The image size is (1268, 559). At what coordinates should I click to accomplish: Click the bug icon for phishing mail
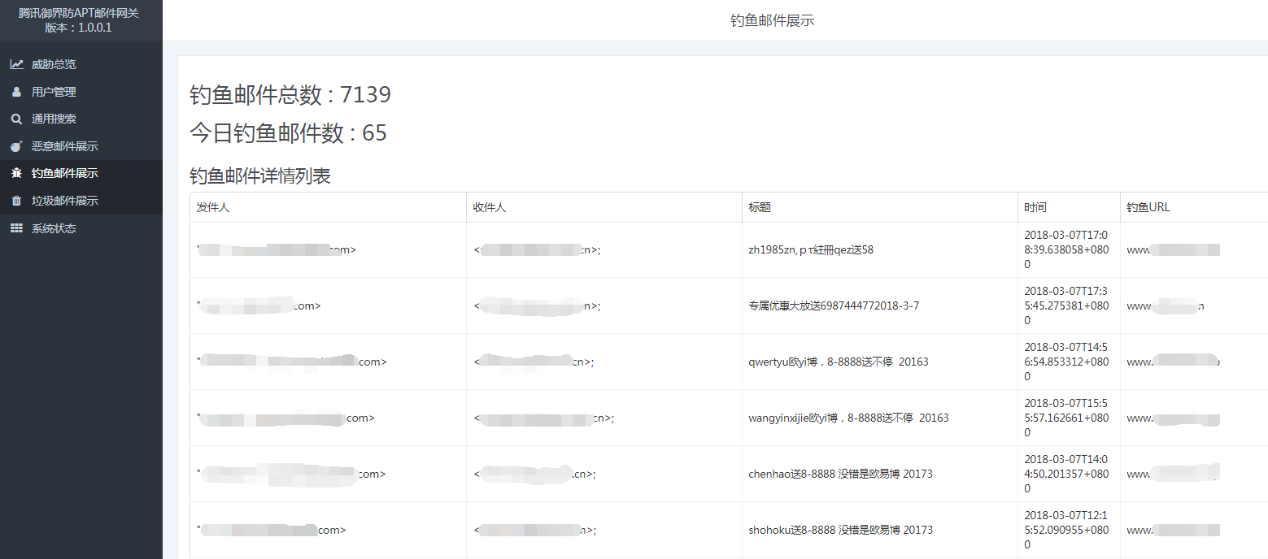coord(16,173)
